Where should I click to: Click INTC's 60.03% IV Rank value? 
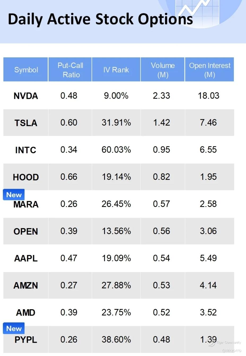tap(116, 150)
